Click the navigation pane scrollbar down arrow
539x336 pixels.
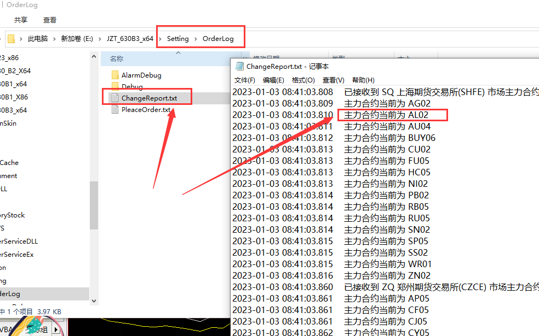pyautogui.click(x=94, y=300)
